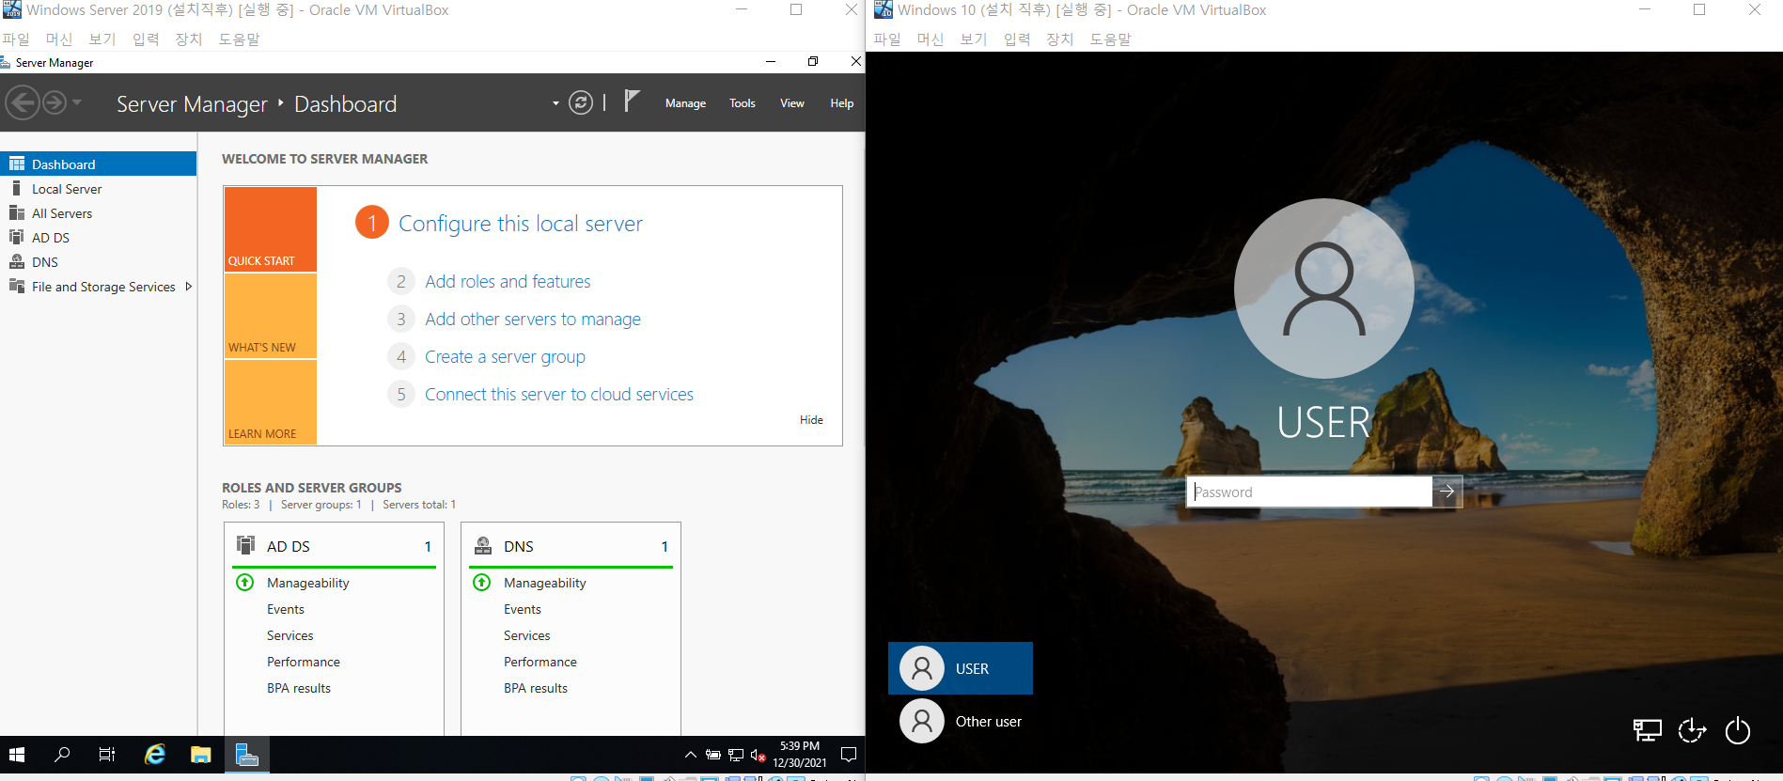
Task: Click the Password field on login screen
Action: click(x=1309, y=492)
